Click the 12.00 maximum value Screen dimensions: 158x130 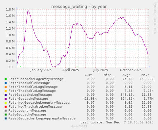147,103
